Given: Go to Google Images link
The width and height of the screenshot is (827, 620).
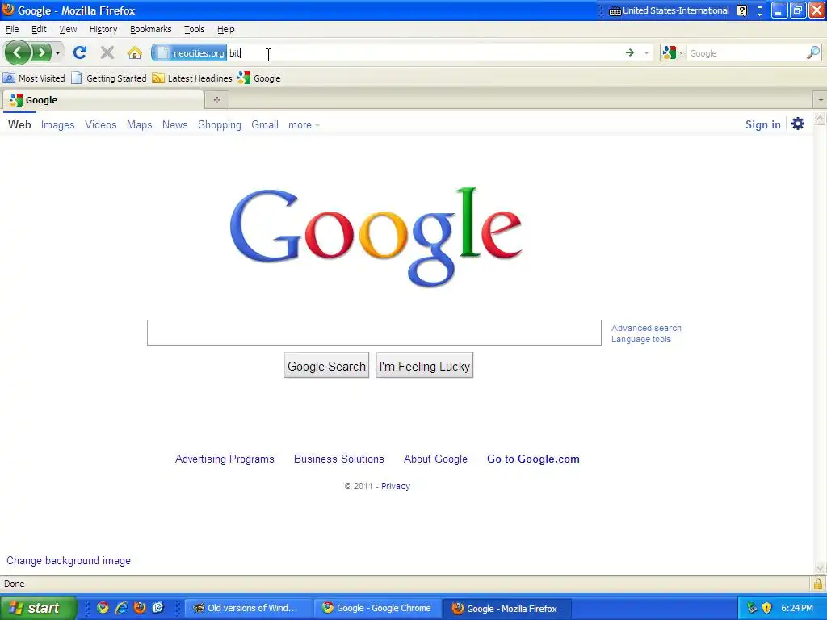Looking at the screenshot, I should click(x=58, y=125).
